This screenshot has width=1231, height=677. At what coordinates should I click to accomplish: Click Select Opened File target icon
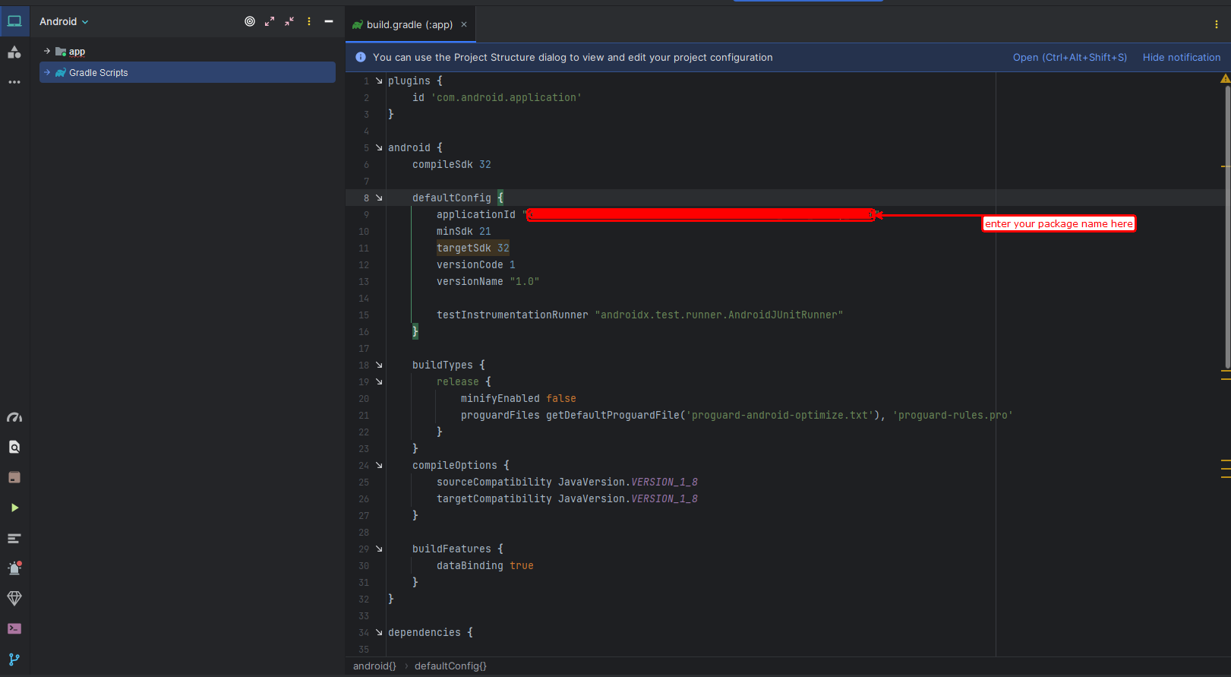250,21
